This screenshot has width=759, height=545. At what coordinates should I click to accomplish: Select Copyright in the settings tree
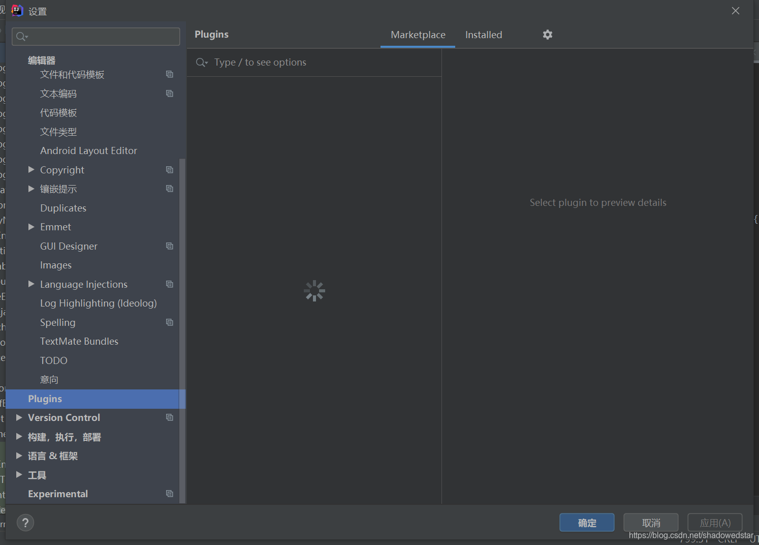click(62, 170)
